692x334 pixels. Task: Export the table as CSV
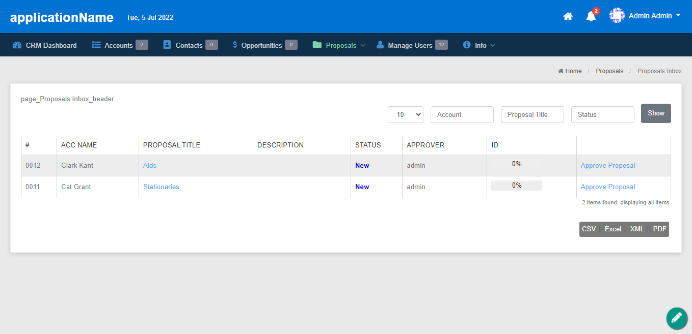tap(589, 229)
